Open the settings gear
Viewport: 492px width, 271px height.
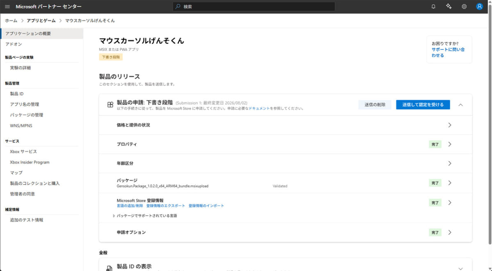click(464, 7)
